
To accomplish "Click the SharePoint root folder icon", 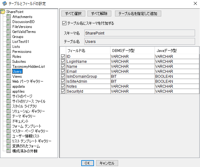I will coord(3,12).
